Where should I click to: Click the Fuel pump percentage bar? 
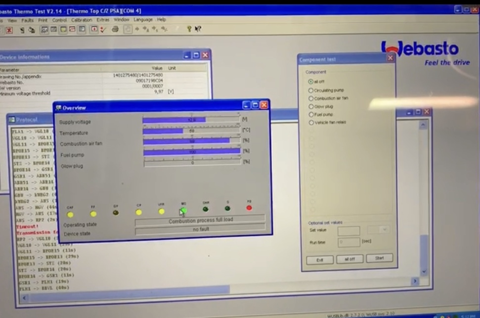click(x=192, y=152)
